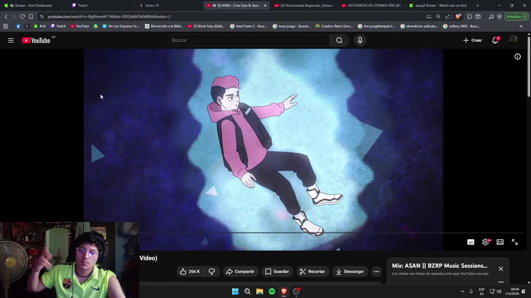This screenshot has height=298, width=531.
Task: Click Compartir to share video
Action: [x=240, y=272]
